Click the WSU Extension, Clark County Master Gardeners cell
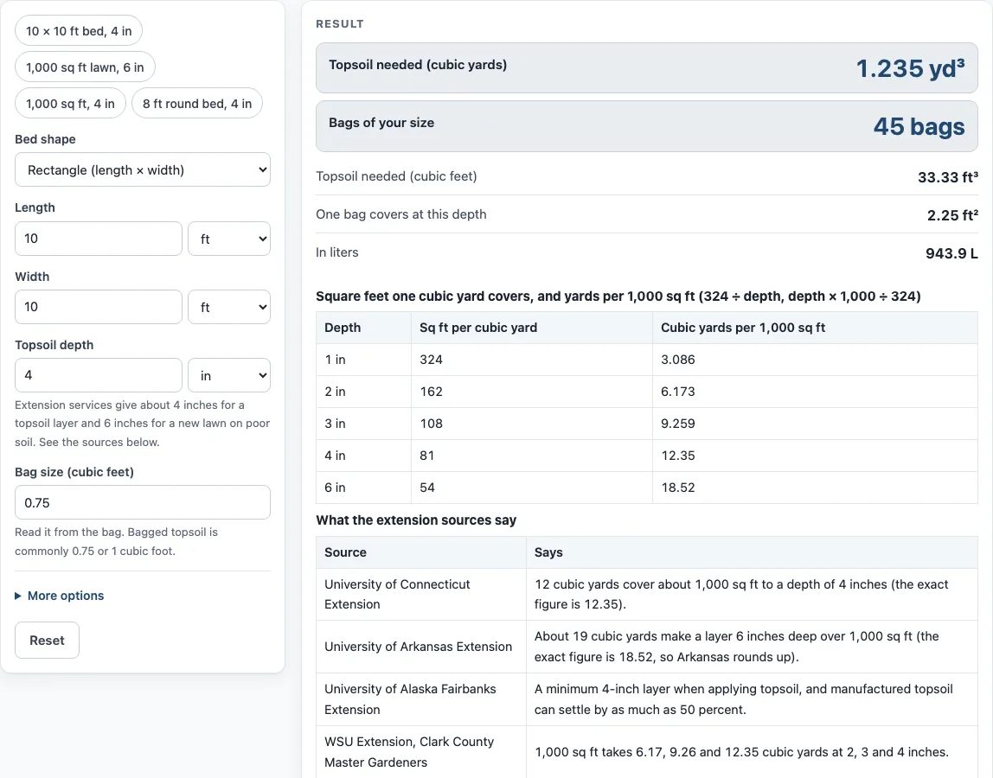The image size is (993, 778). click(421, 752)
